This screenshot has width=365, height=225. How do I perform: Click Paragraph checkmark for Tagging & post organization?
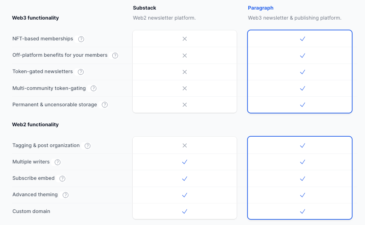pyautogui.click(x=303, y=145)
